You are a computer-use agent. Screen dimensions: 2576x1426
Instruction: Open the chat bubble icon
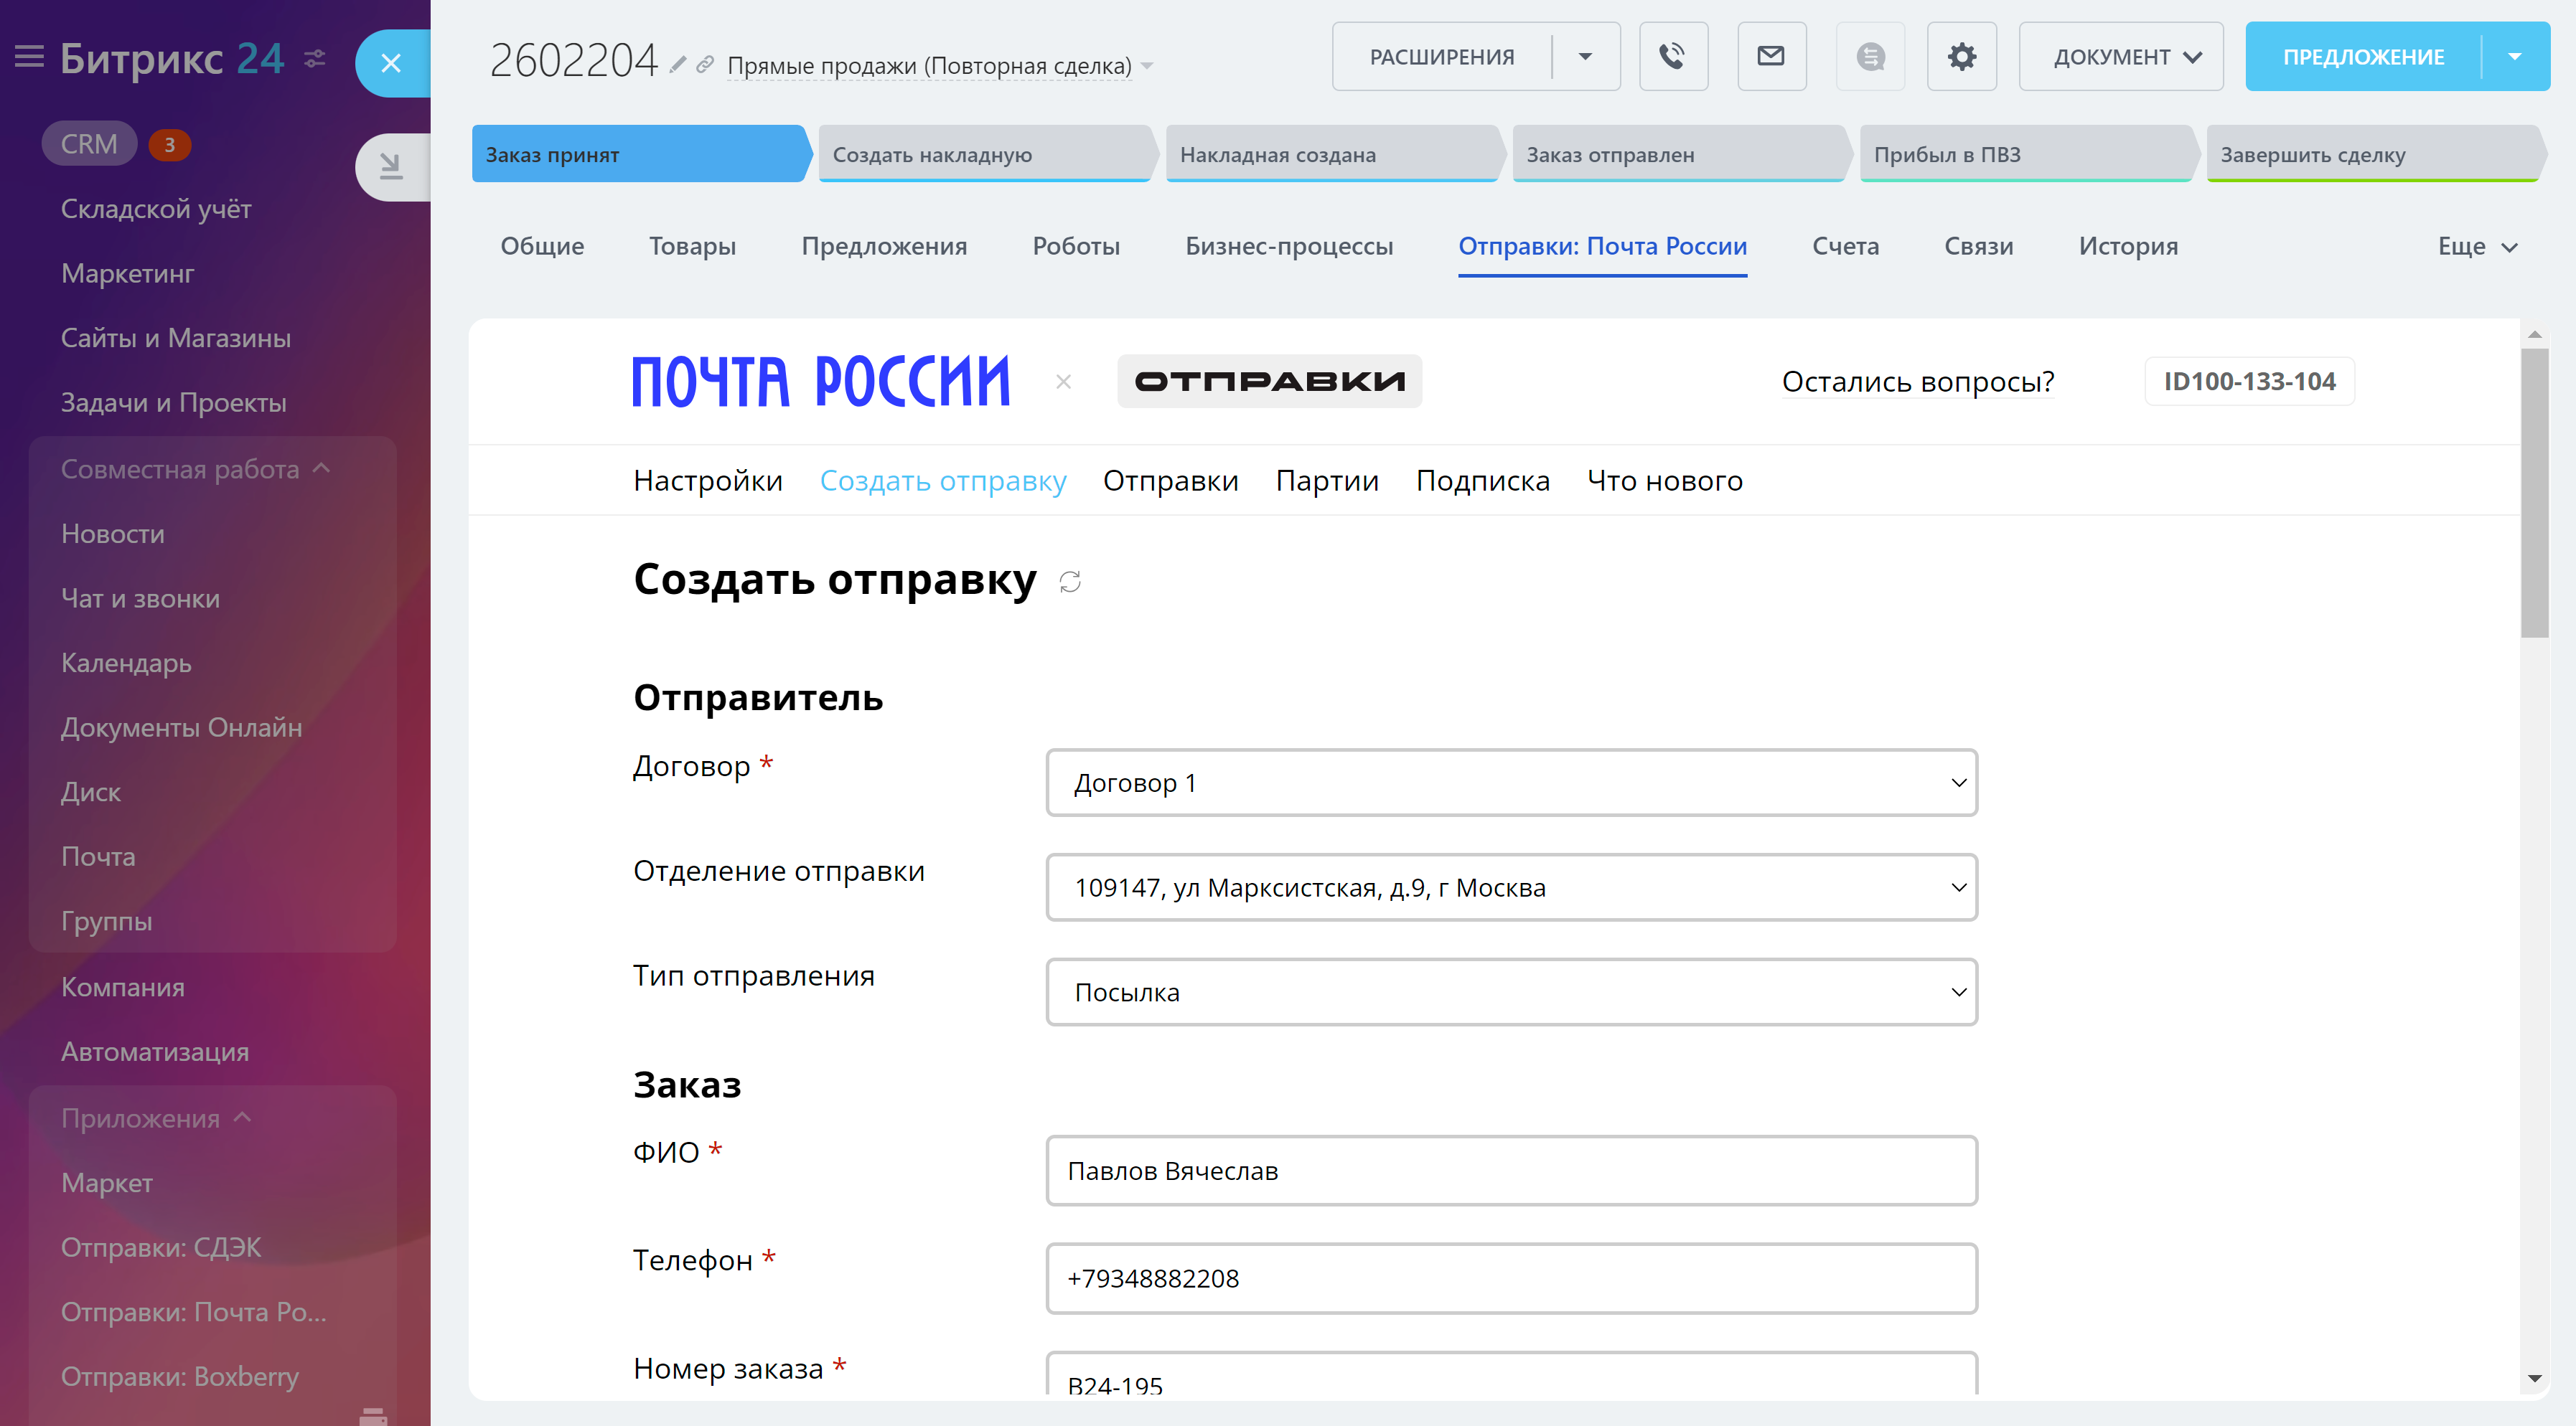point(1870,57)
